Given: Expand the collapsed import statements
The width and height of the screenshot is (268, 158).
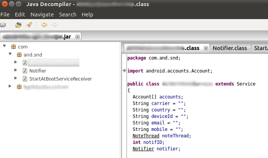Looking at the screenshot, I should click(125, 71).
